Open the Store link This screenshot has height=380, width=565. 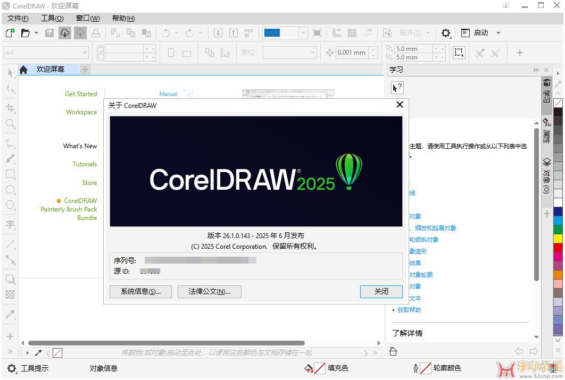[89, 183]
